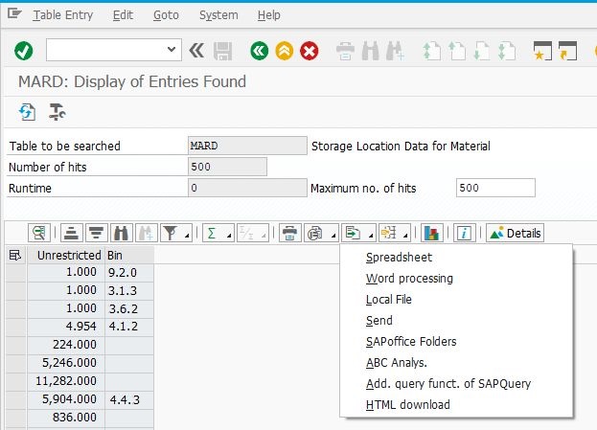
Task: Click the Total sigma icon
Action: pos(212,233)
